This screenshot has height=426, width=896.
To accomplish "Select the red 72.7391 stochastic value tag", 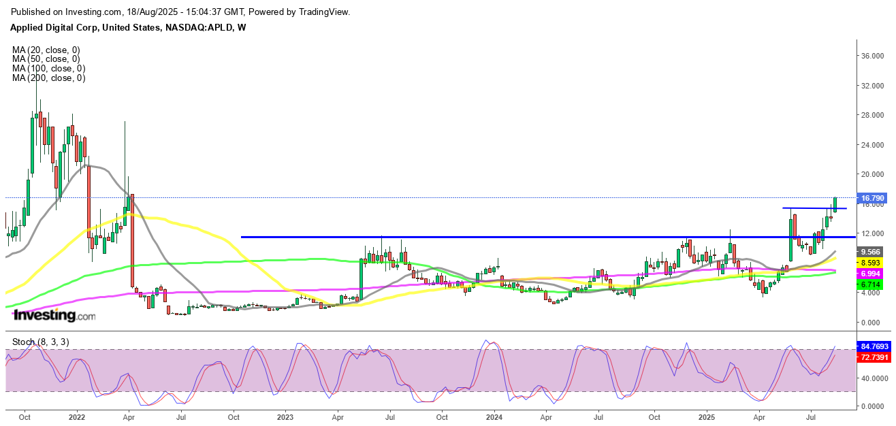I will coord(874,357).
